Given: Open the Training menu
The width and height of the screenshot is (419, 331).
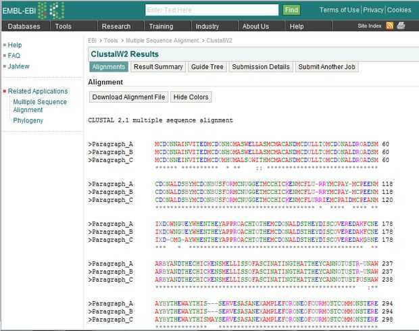Looking at the screenshot, I should click(161, 26).
